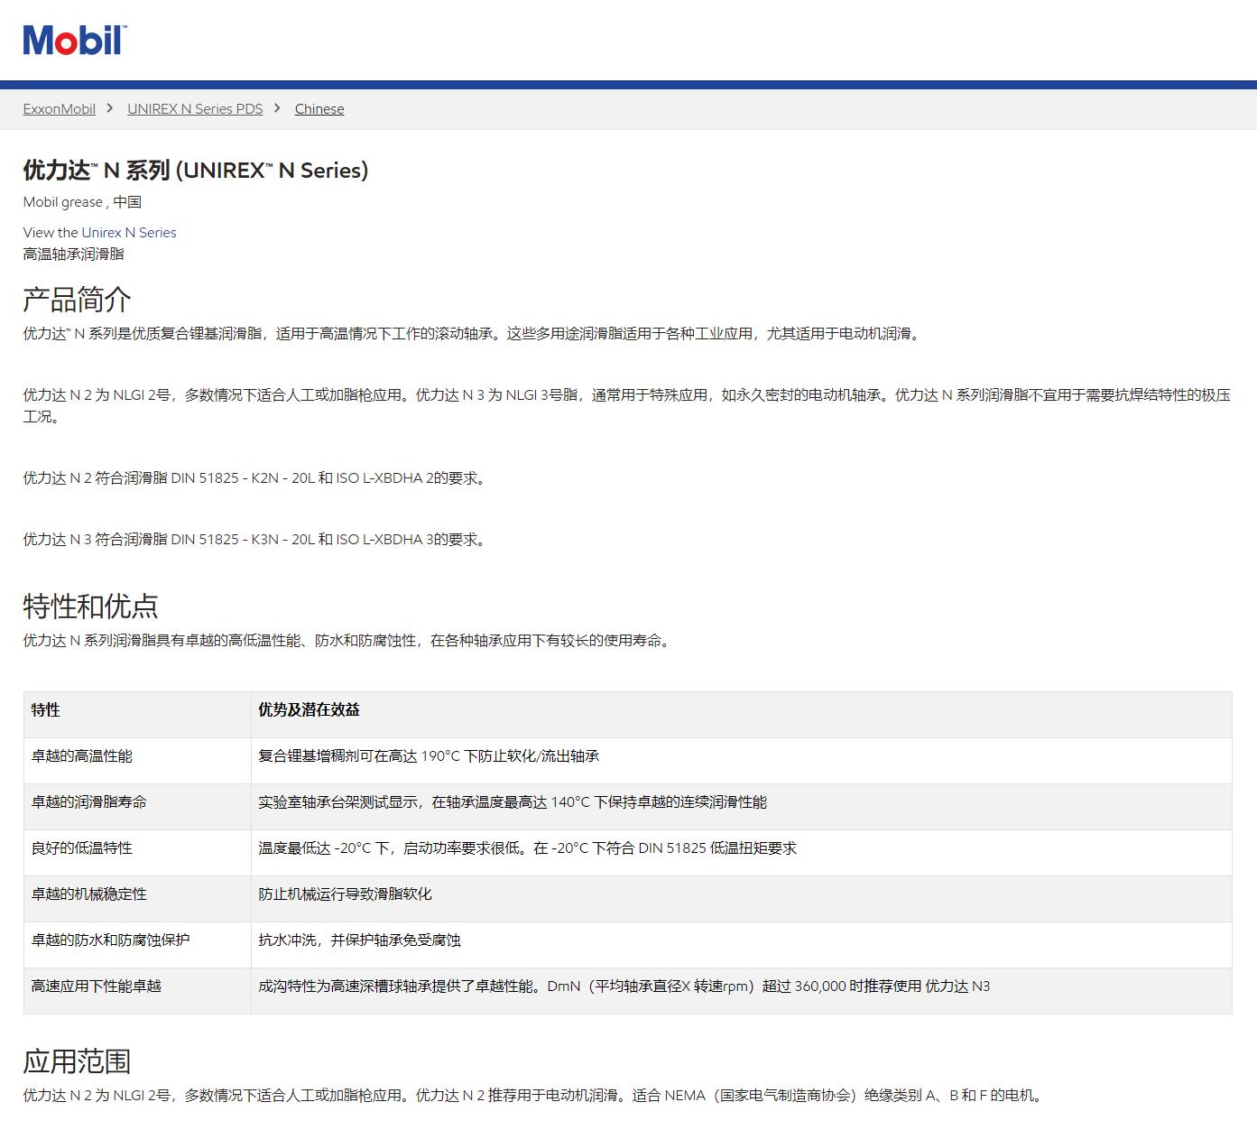Click the cell mentioning 190°C 下防止软化
1257x1130 pixels.
741,761
